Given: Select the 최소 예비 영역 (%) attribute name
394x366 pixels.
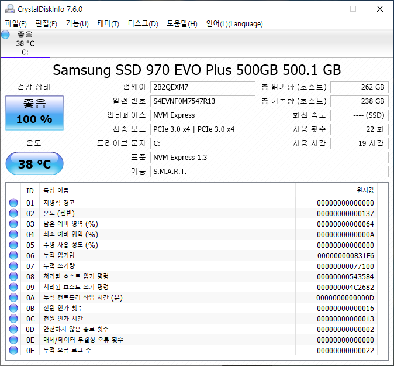Looking at the screenshot, I should (71, 234).
